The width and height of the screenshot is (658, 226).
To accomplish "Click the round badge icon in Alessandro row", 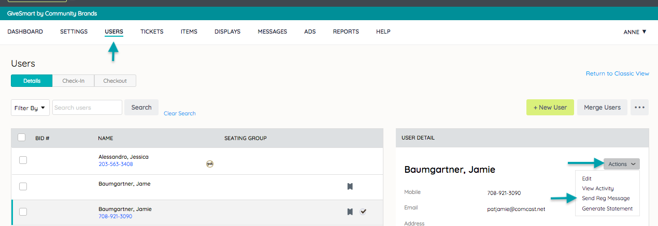I will 210,164.
